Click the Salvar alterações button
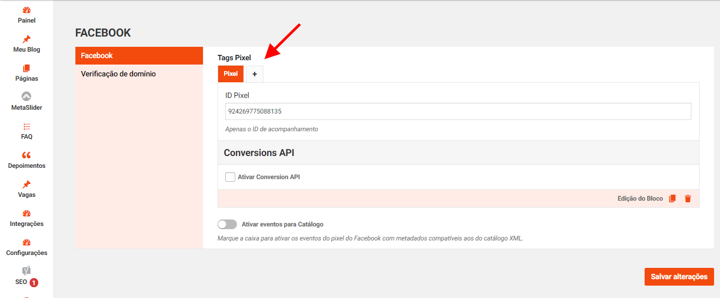The height and width of the screenshot is (298, 720). pyautogui.click(x=679, y=276)
